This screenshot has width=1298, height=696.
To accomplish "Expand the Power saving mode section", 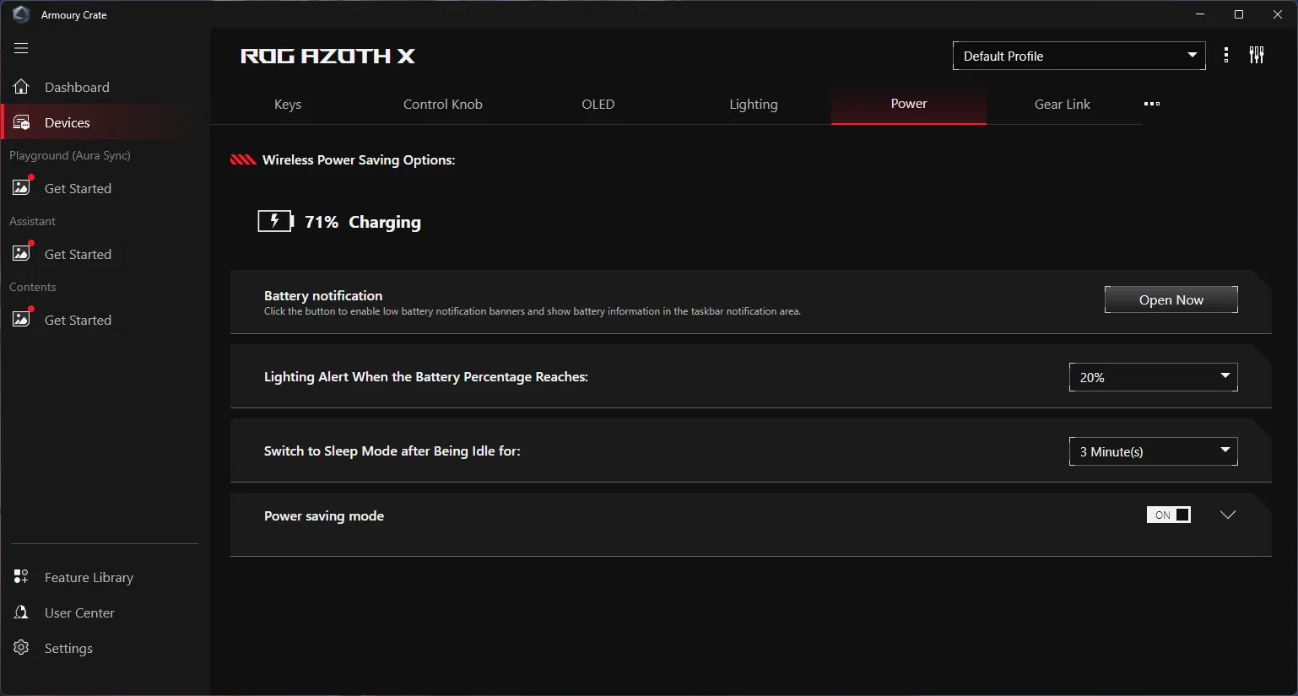I will [x=1228, y=515].
